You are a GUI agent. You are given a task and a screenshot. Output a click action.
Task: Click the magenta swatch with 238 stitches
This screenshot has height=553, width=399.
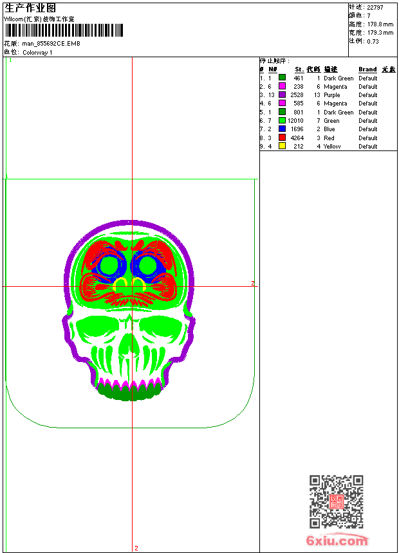[x=282, y=87]
